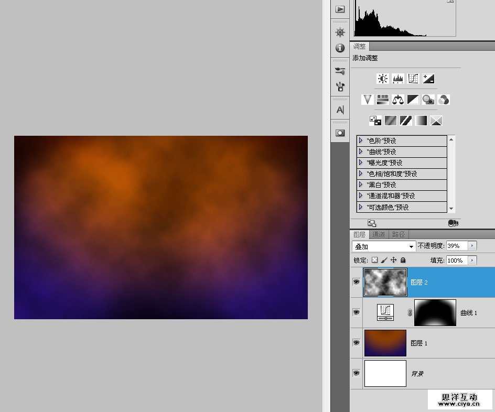The width and height of the screenshot is (495, 412).
Task: Switch to the 通道 tab
Action: pyautogui.click(x=379, y=235)
